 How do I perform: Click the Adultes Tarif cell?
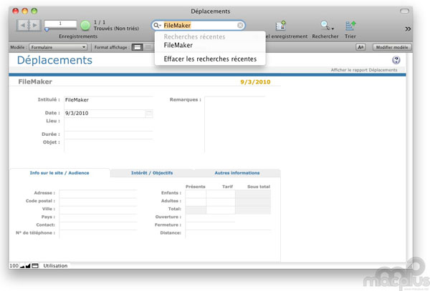(221, 202)
